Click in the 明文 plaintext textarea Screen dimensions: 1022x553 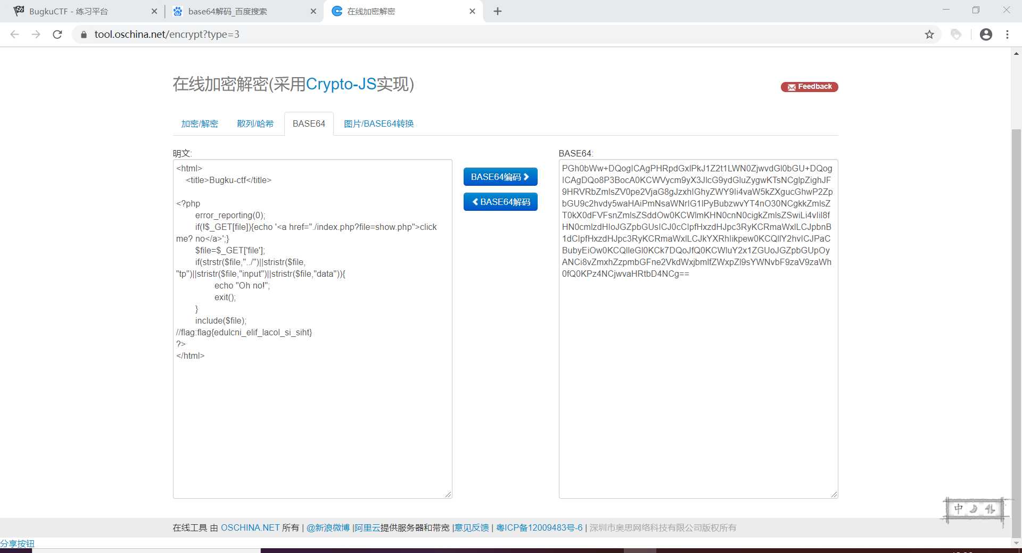pyautogui.click(x=312, y=329)
